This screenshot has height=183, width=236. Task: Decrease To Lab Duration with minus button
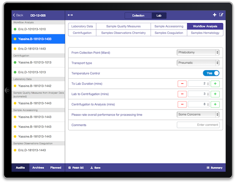pyautogui.click(x=182, y=84)
